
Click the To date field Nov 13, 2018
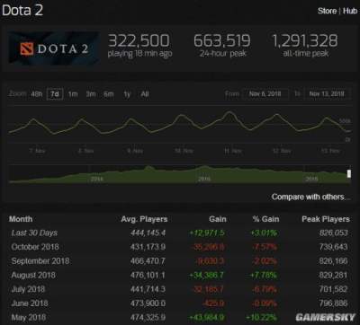327,93
